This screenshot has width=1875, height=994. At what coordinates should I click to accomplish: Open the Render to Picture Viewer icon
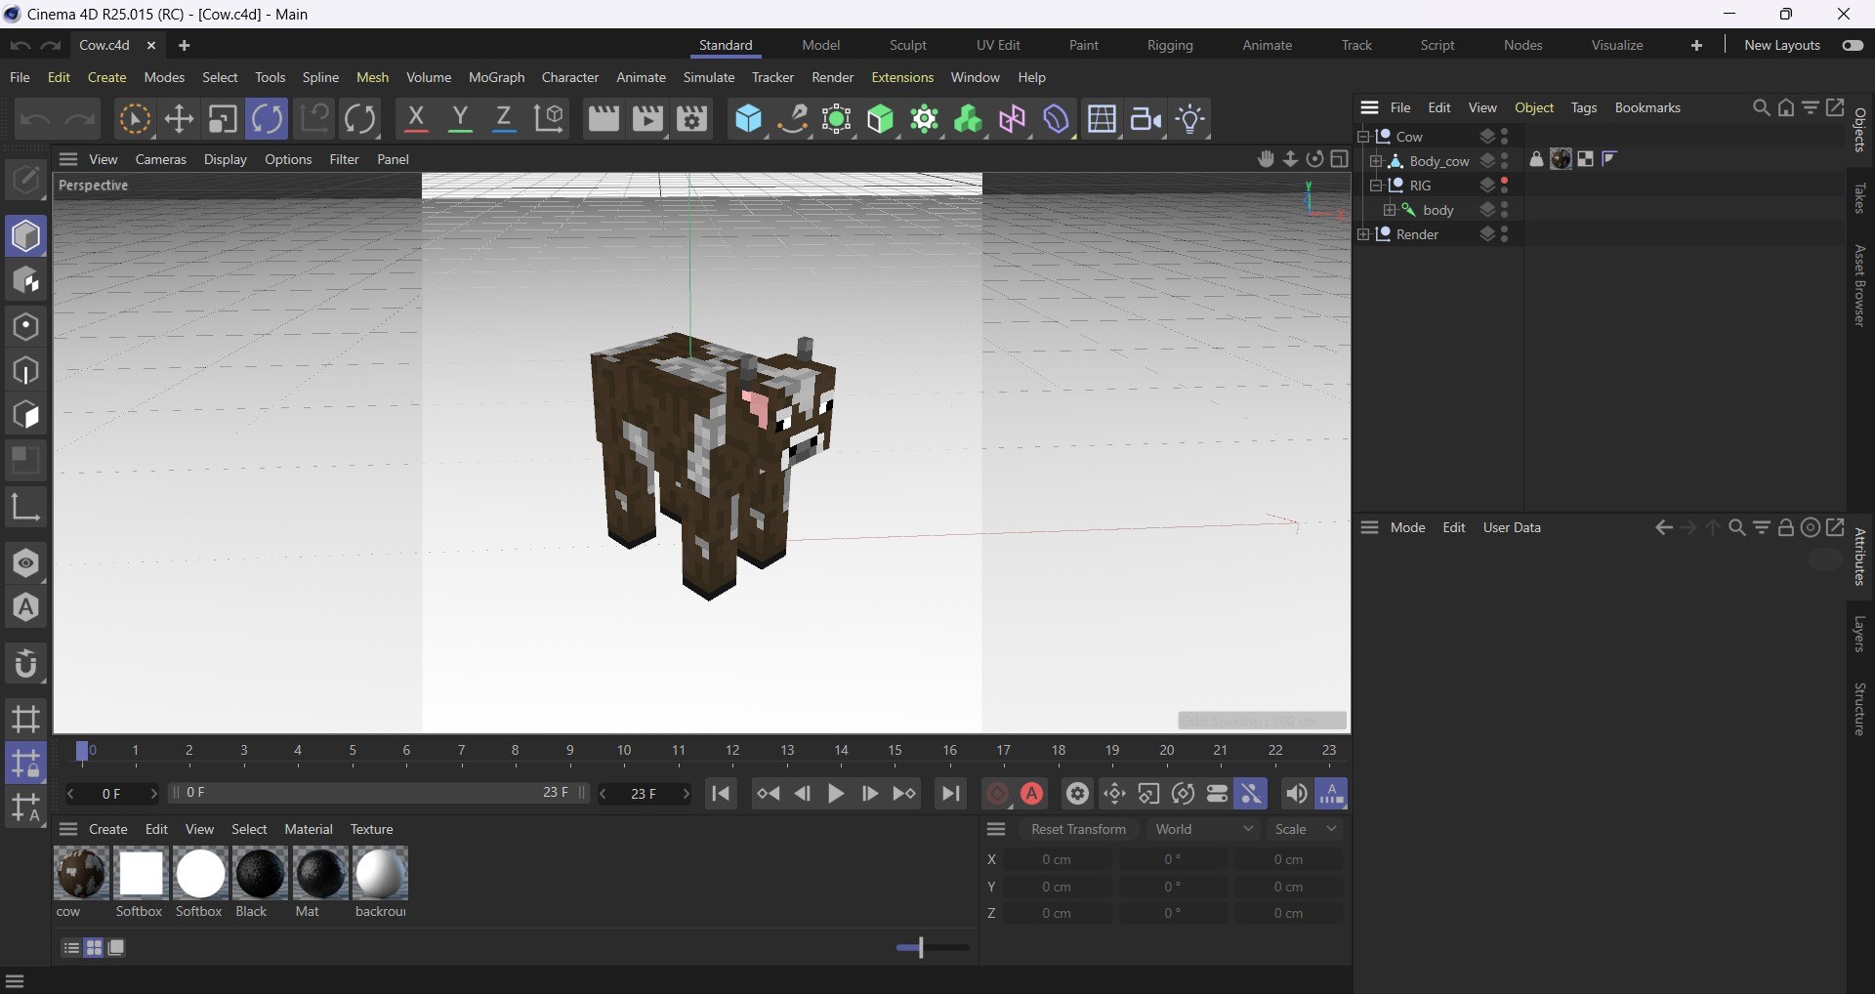click(647, 119)
